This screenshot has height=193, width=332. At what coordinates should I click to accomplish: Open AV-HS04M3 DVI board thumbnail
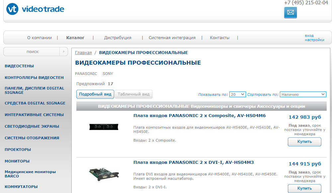click(x=104, y=174)
